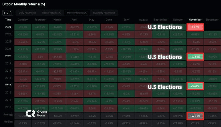Switch to Quarterly returns(%) tab
The height and width of the screenshot is (127, 221).
[104, 13]
